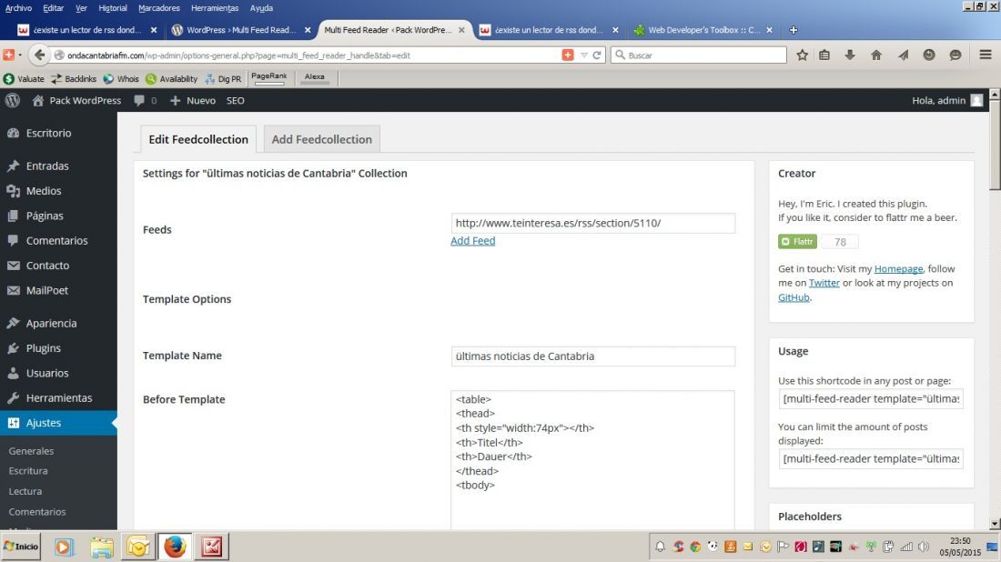Go to browser home icon

coord(875,55)
